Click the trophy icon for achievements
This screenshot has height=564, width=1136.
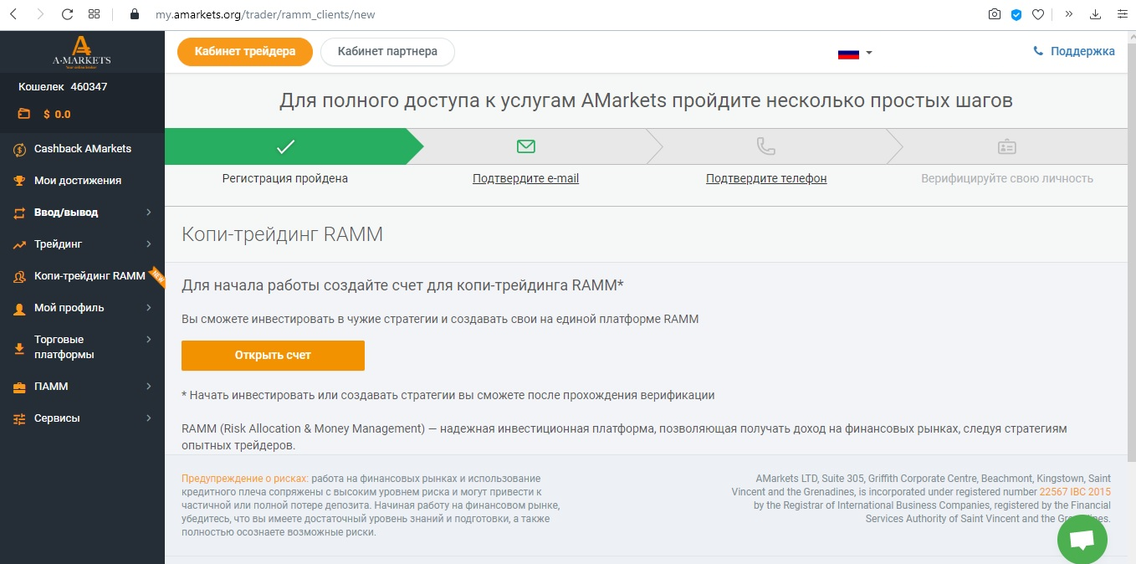(20, 181)
